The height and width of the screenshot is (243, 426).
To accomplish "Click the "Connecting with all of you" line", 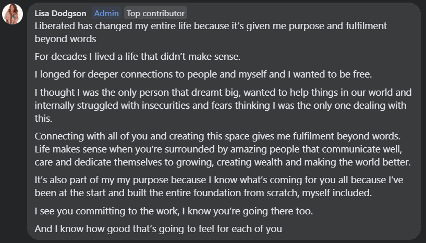I will coord(216,136).
